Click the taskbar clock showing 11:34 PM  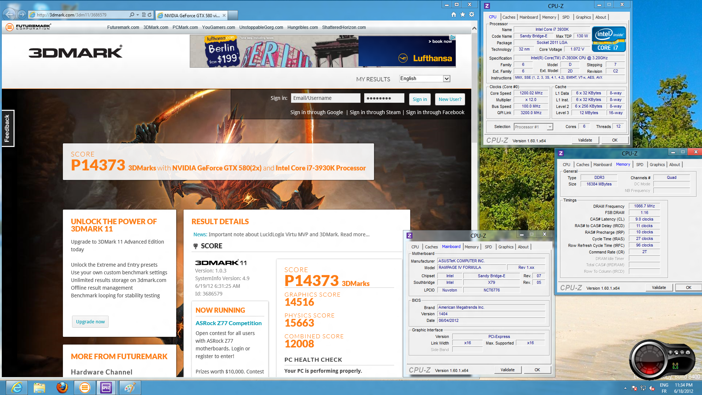684,388
